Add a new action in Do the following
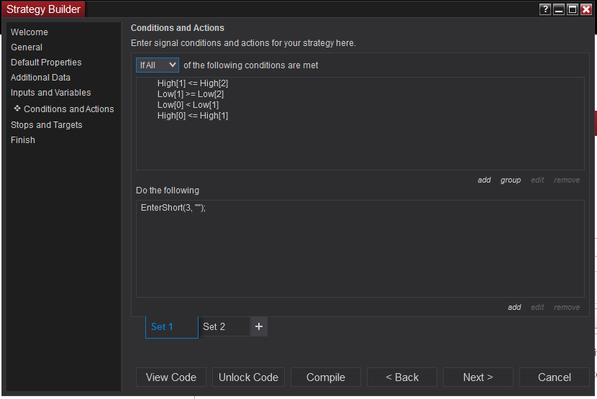 click(x=514, y=307)
